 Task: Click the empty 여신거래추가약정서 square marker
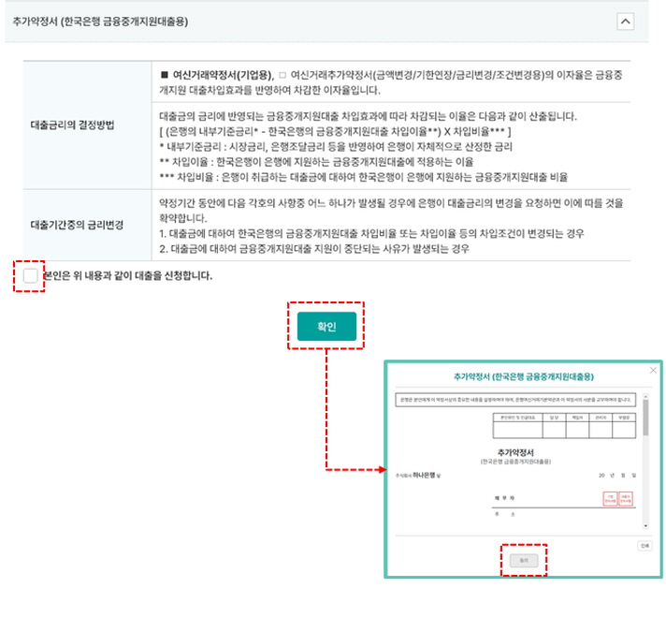coord(282,73)
